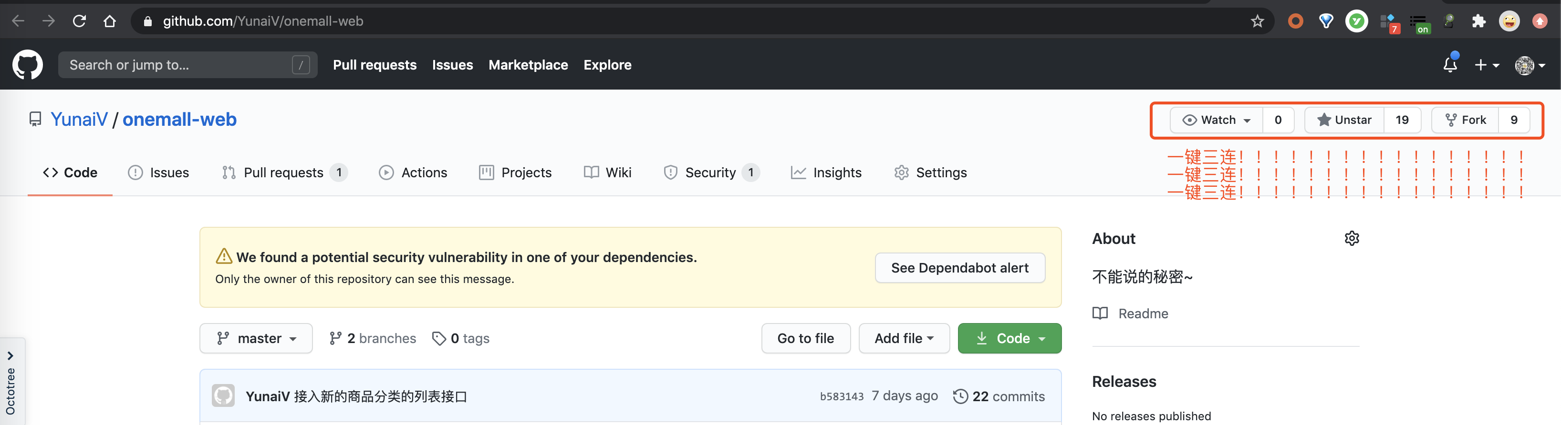
Task: Open the master branch dropdown
Action: pyautogui.click(x=256, y=338)
